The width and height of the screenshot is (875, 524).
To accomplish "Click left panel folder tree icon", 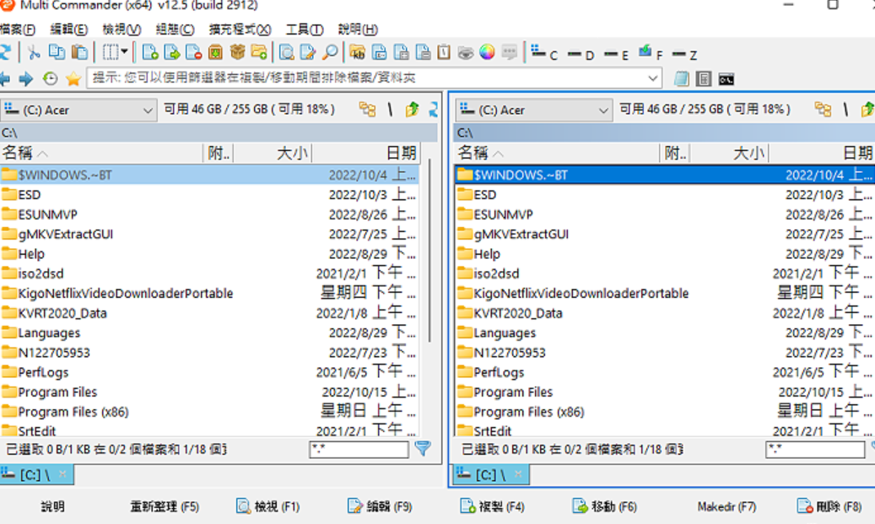I will click(x=367, y=109).
